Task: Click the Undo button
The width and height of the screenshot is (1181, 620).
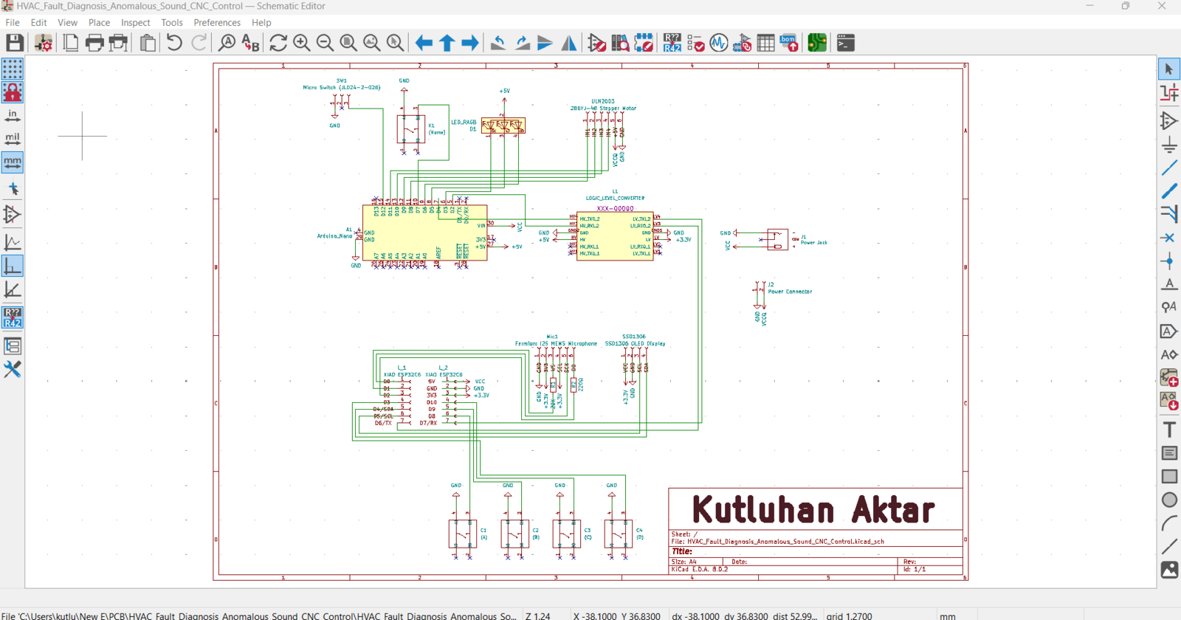Action: 174,43
